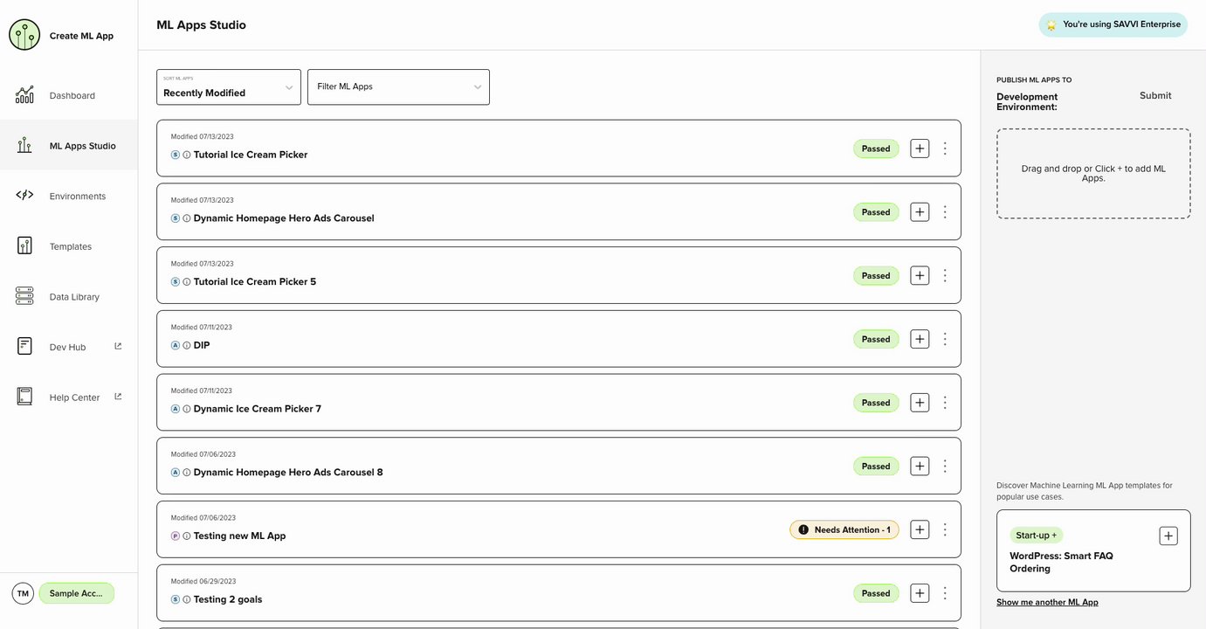Click plus icon for Testing new ML App
Screen dimensions: 1206x629
(920, 529)
